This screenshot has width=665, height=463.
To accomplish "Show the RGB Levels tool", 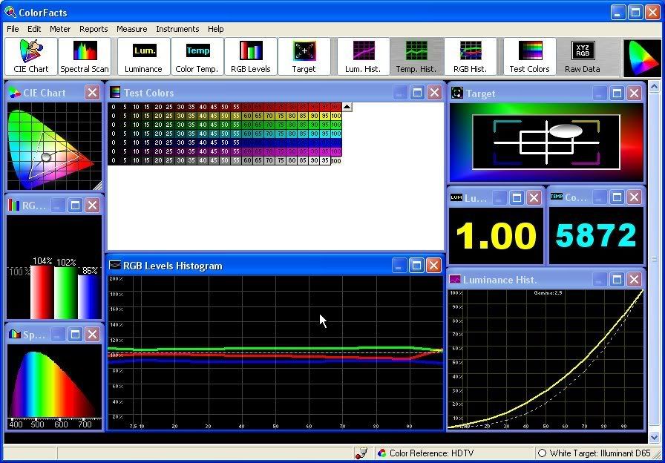I will point(250,56).
